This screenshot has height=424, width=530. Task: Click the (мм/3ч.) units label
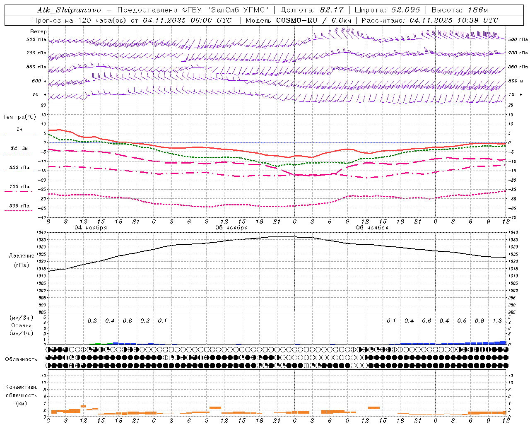click(x=21, y=318)
